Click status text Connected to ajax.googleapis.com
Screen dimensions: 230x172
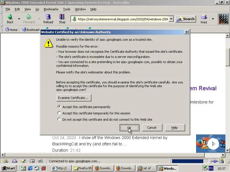[74, 161]
